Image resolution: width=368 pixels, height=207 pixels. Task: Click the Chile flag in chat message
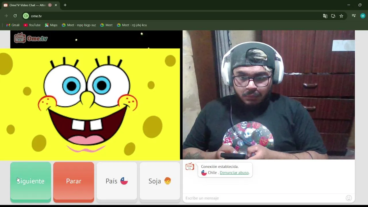click(204, 173)
